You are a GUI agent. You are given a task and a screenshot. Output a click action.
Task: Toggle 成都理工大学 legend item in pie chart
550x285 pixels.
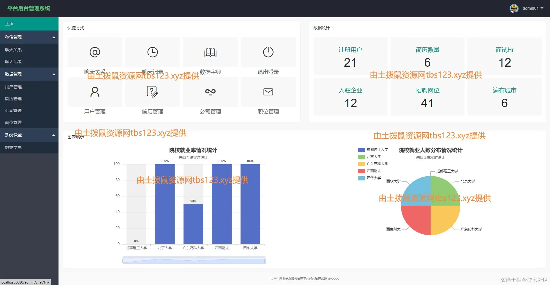point(373,150)
